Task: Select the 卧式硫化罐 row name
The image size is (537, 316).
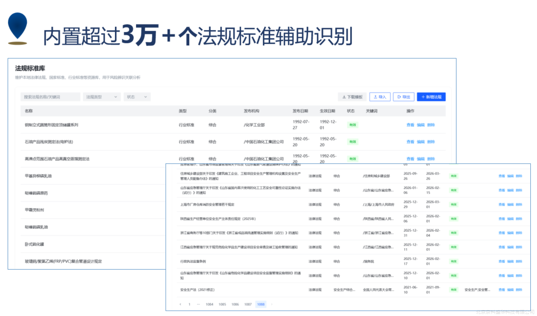Action: pyautogui.click(x=34, y=244)
